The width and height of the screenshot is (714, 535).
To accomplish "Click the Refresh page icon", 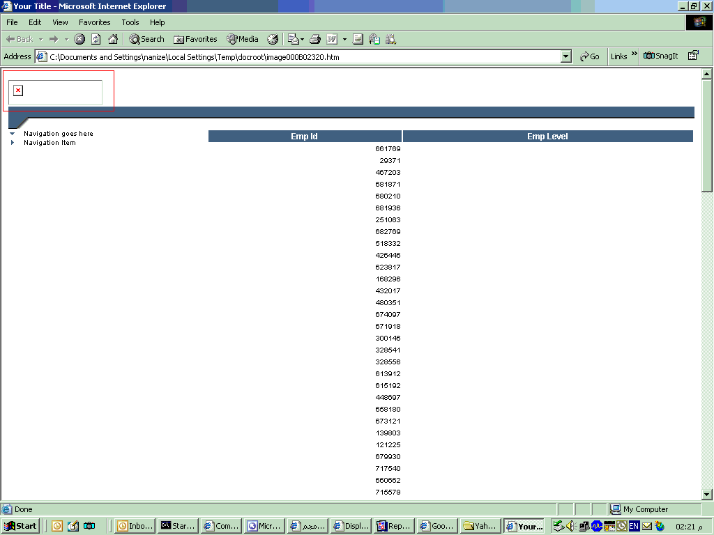I will point(96,39).
